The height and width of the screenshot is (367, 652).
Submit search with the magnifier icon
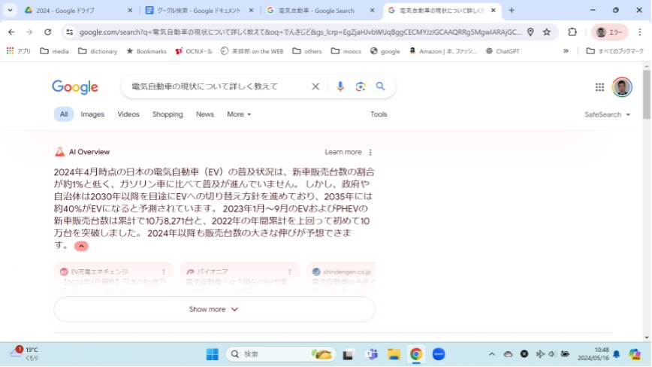click(381, 86)
